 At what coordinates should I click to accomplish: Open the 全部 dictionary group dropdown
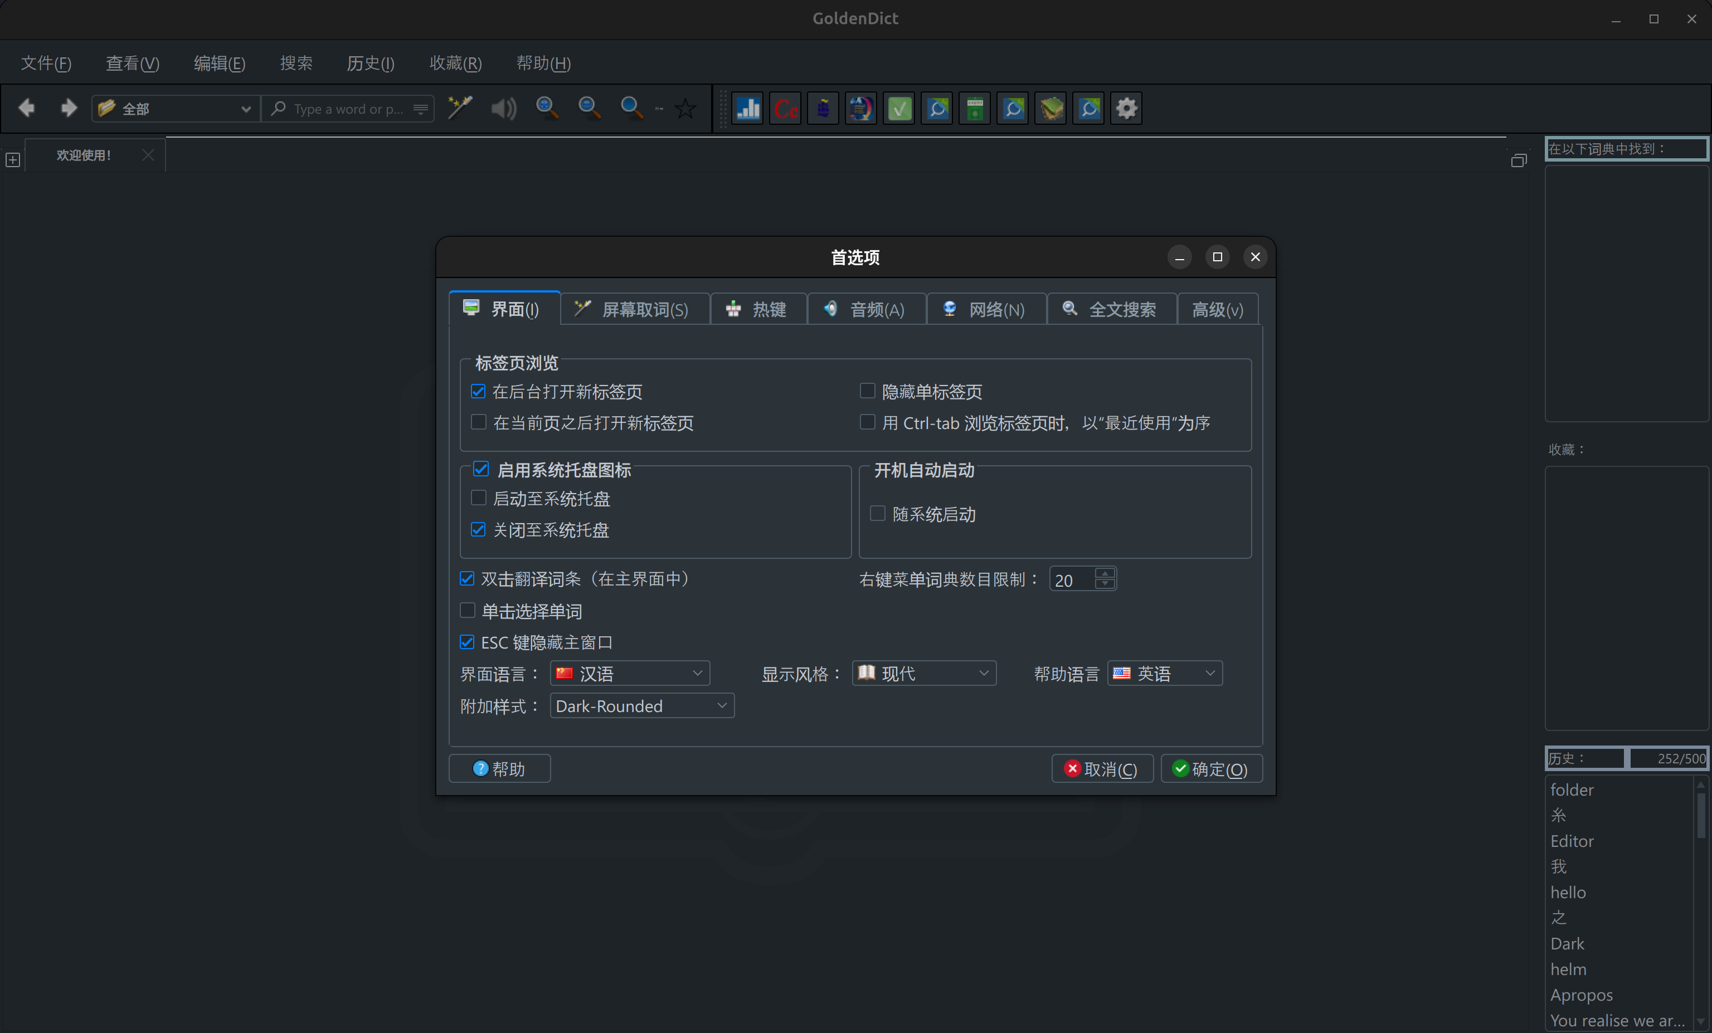coord(174,109)
